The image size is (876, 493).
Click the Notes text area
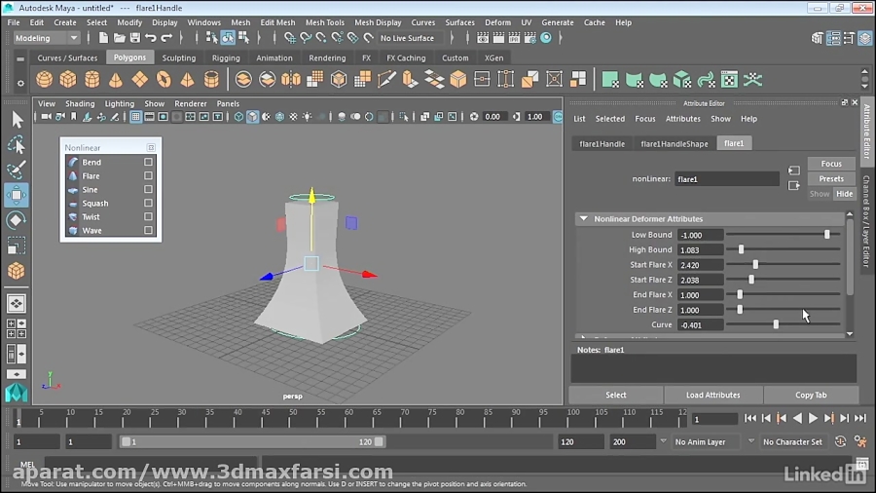[x=713, y=368]
